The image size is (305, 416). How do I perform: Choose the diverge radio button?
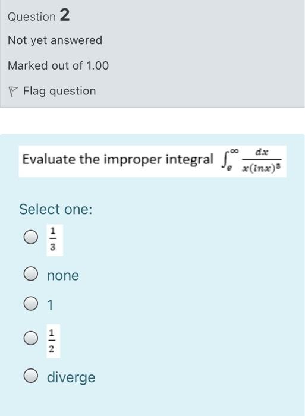[31, 376]
